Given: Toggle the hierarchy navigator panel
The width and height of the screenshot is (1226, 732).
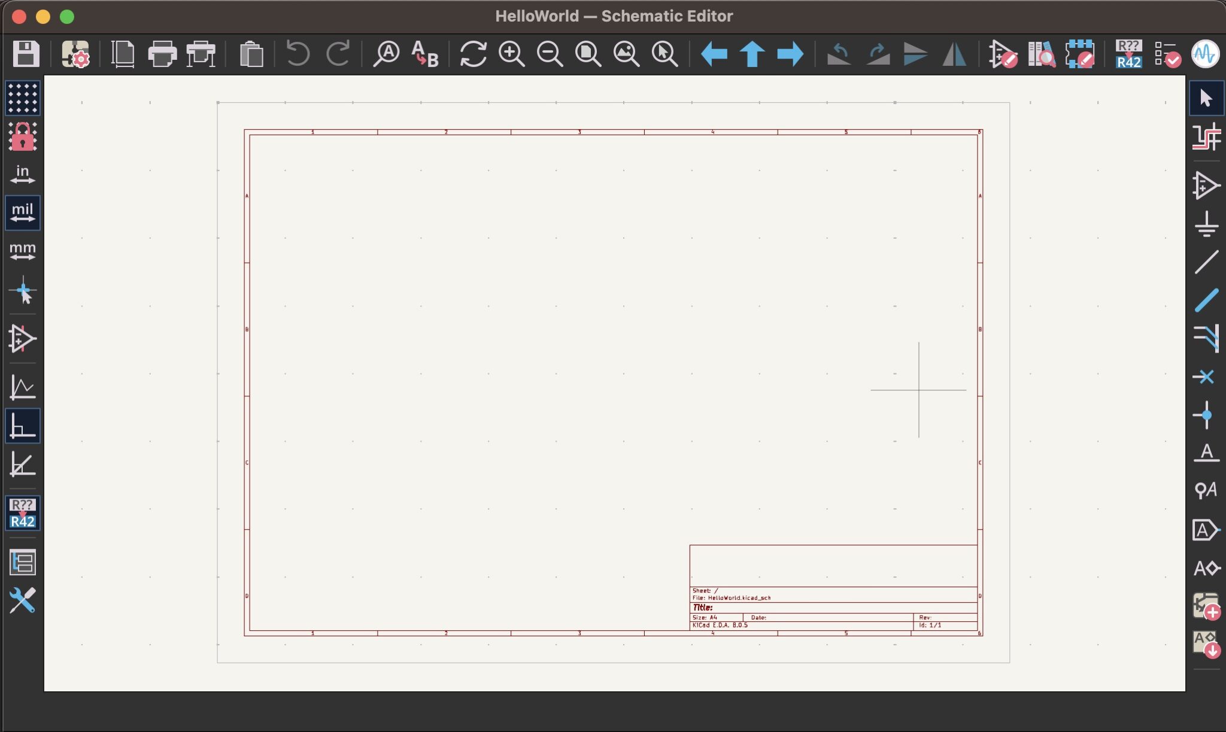Looking at the screenshot, I should [23, 563].
